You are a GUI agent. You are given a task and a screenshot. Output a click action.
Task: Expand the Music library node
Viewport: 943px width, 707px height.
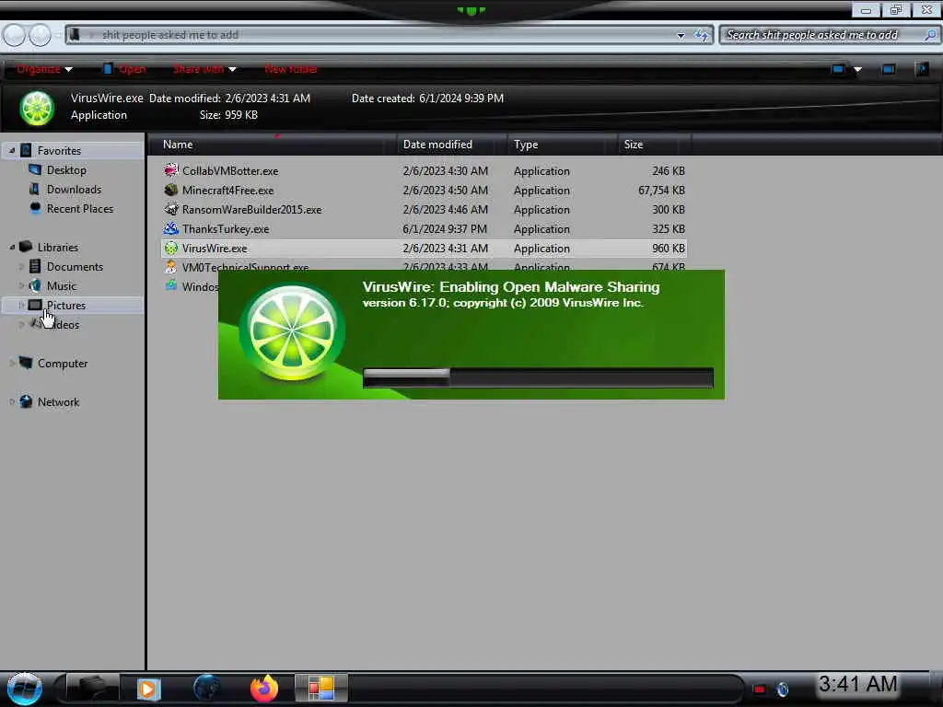(22, 285)
